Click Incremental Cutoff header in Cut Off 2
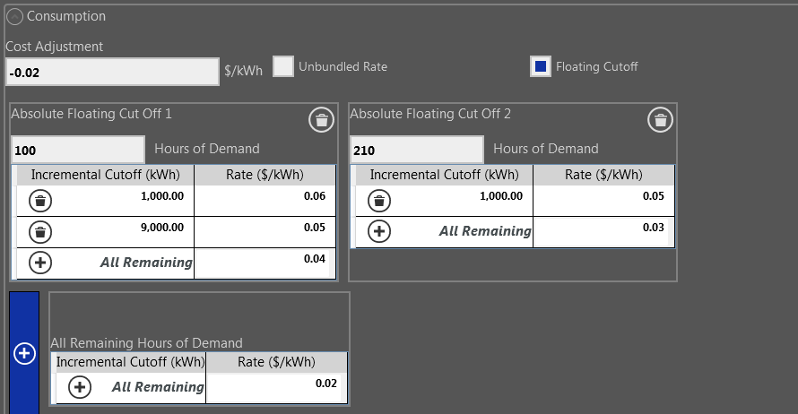798x414 pixels. pos(445,175)
